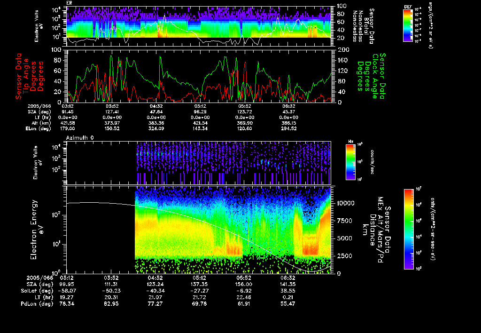
Task: Click SolLat value -27.27
Action: 199,291
